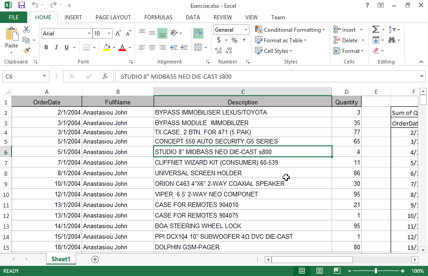428x276 pixels.
Task: Open the Conditional Formatting dropdown
Action: pyautogui.click(x=291, y=30)
